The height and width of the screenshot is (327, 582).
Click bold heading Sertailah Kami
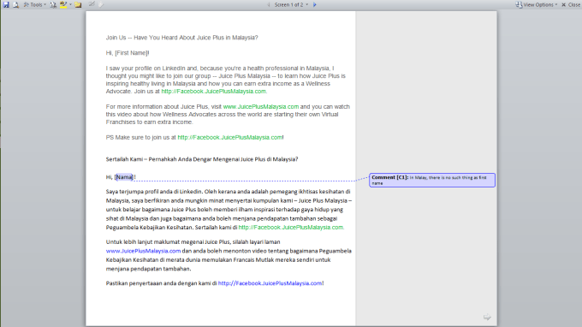(202, 159)
